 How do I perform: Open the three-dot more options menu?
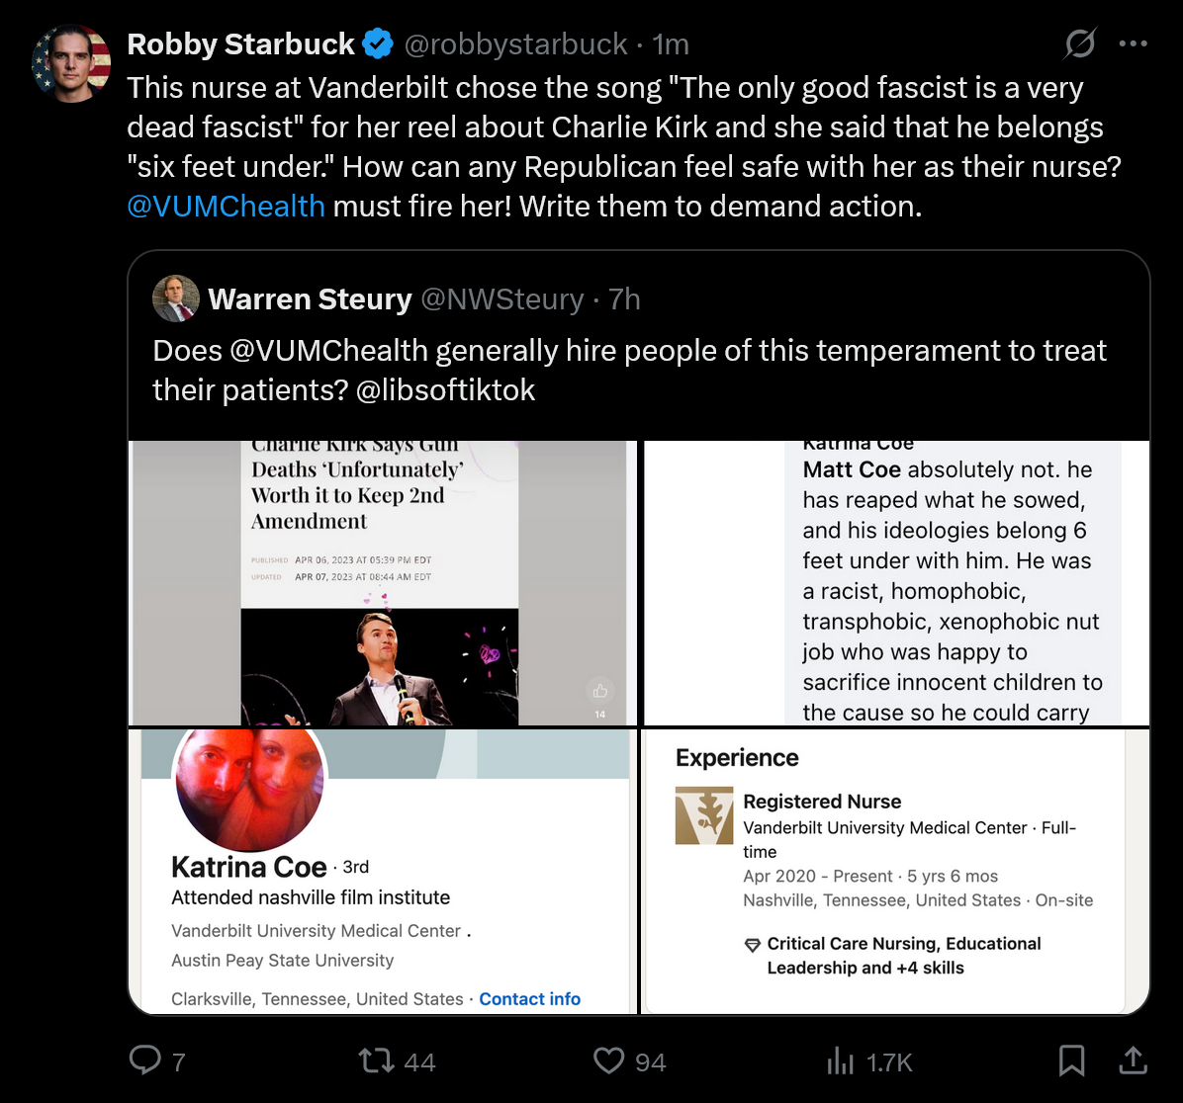[x=1133, y=44]
